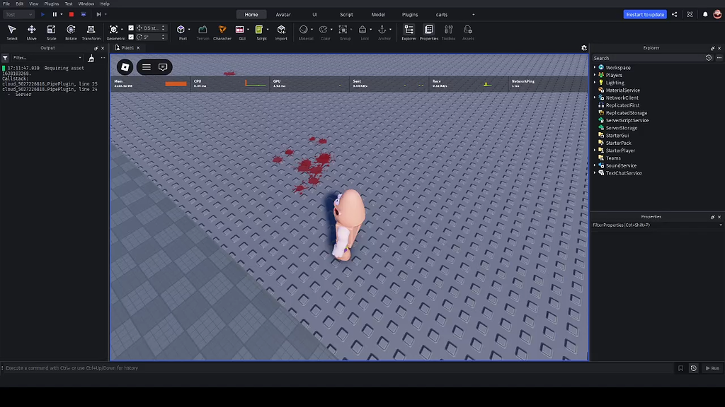
Task: Switch to the Script ribbon tab
Action: point(346,15)
